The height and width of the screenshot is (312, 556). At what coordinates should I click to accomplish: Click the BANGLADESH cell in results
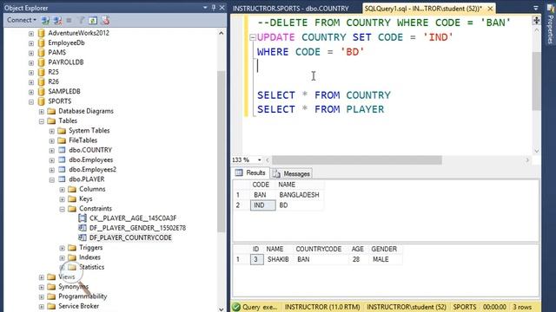point(300,195)
